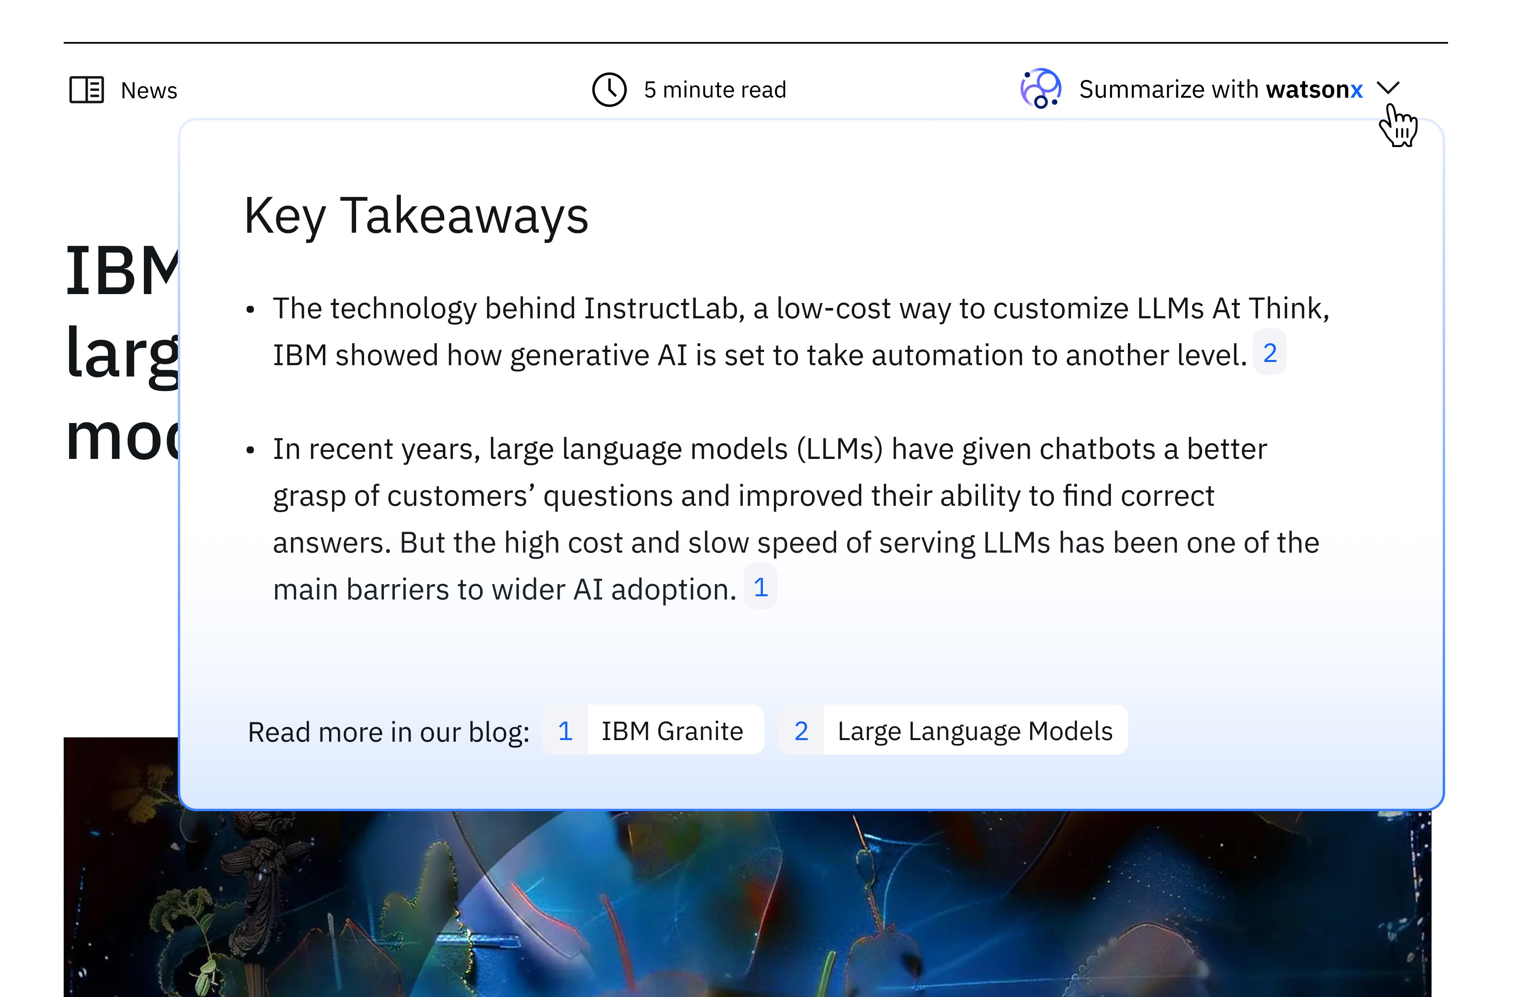The height and width of the screenshot is (997, 1513).
Task: Collapse the Summarize with watsonx chevron
Action: [x=1388, y=88]
